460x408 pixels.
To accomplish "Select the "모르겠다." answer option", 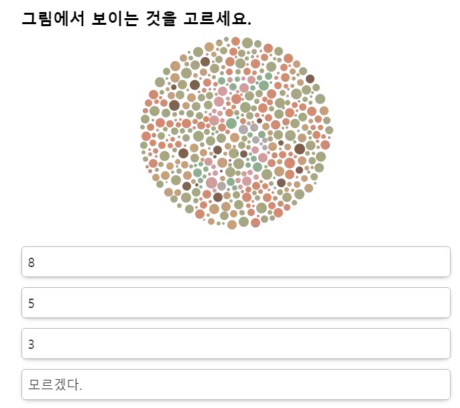I will coord(235,385).
